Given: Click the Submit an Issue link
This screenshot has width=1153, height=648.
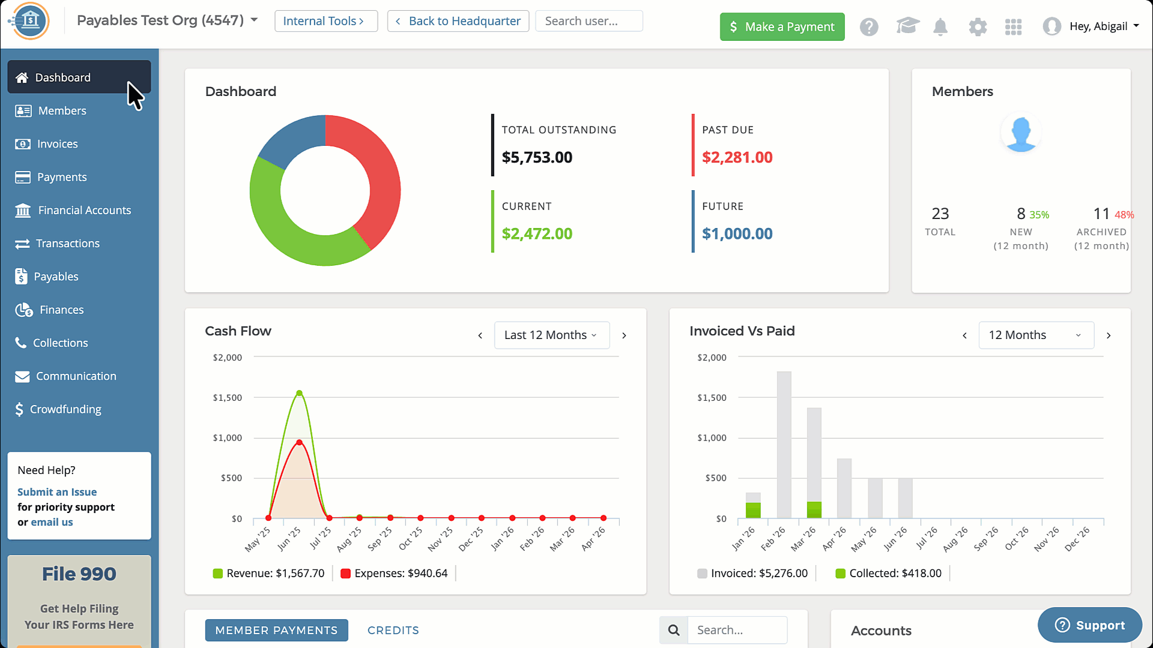Looking at the screenshot, I should 57,492.
